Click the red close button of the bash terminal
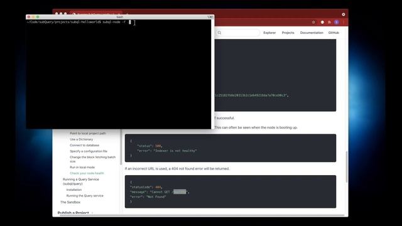Image resolution: width=402 pixels, height=226 pixels. click(x=29, y=17)
